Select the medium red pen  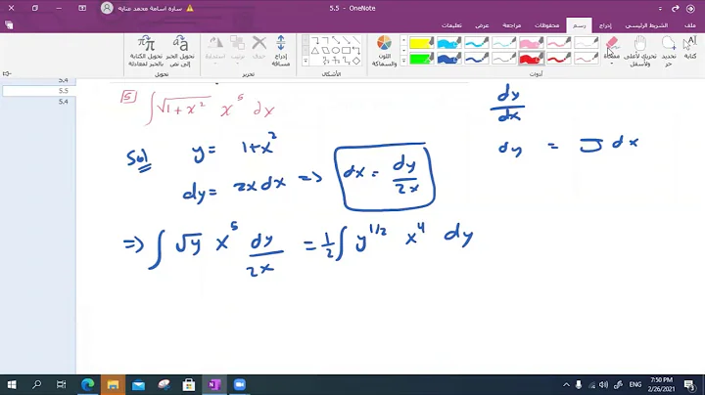559,59
